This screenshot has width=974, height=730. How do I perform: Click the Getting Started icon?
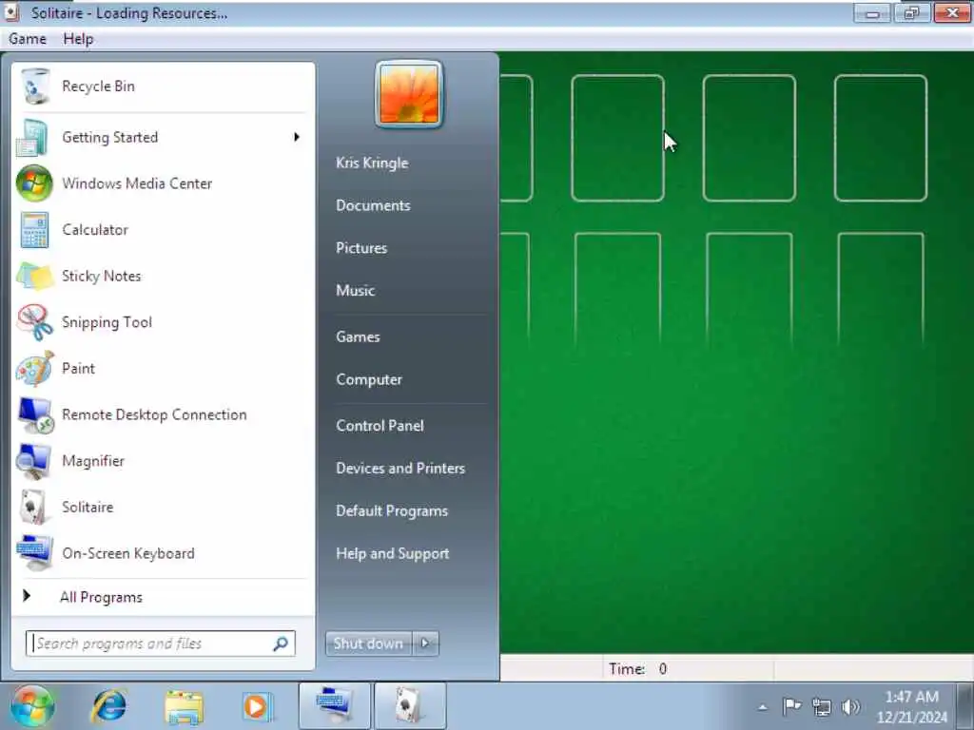32,137
